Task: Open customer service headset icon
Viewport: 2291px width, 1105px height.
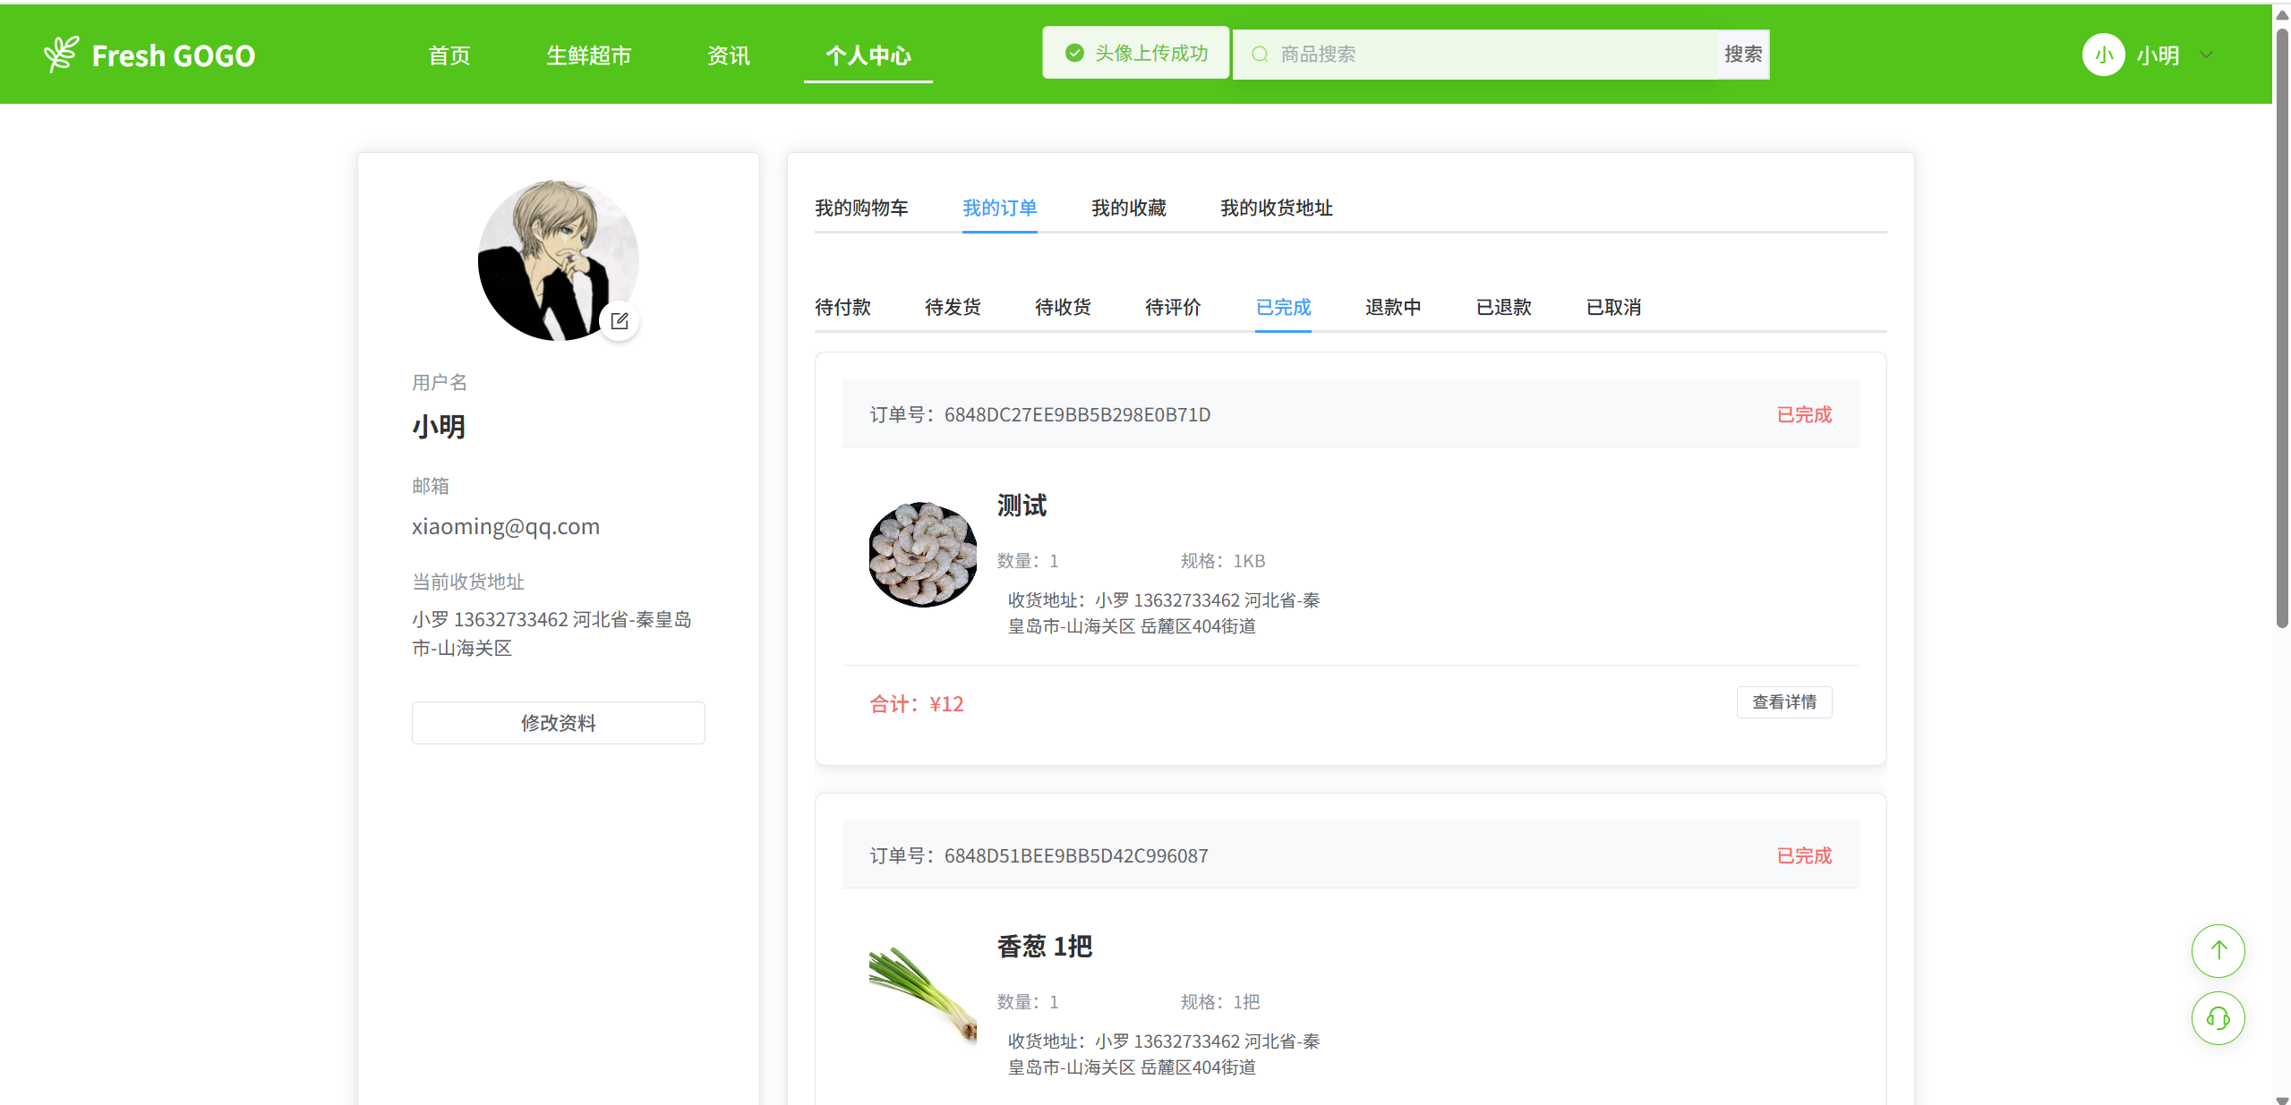Action: click(x=2217, y=1018)
